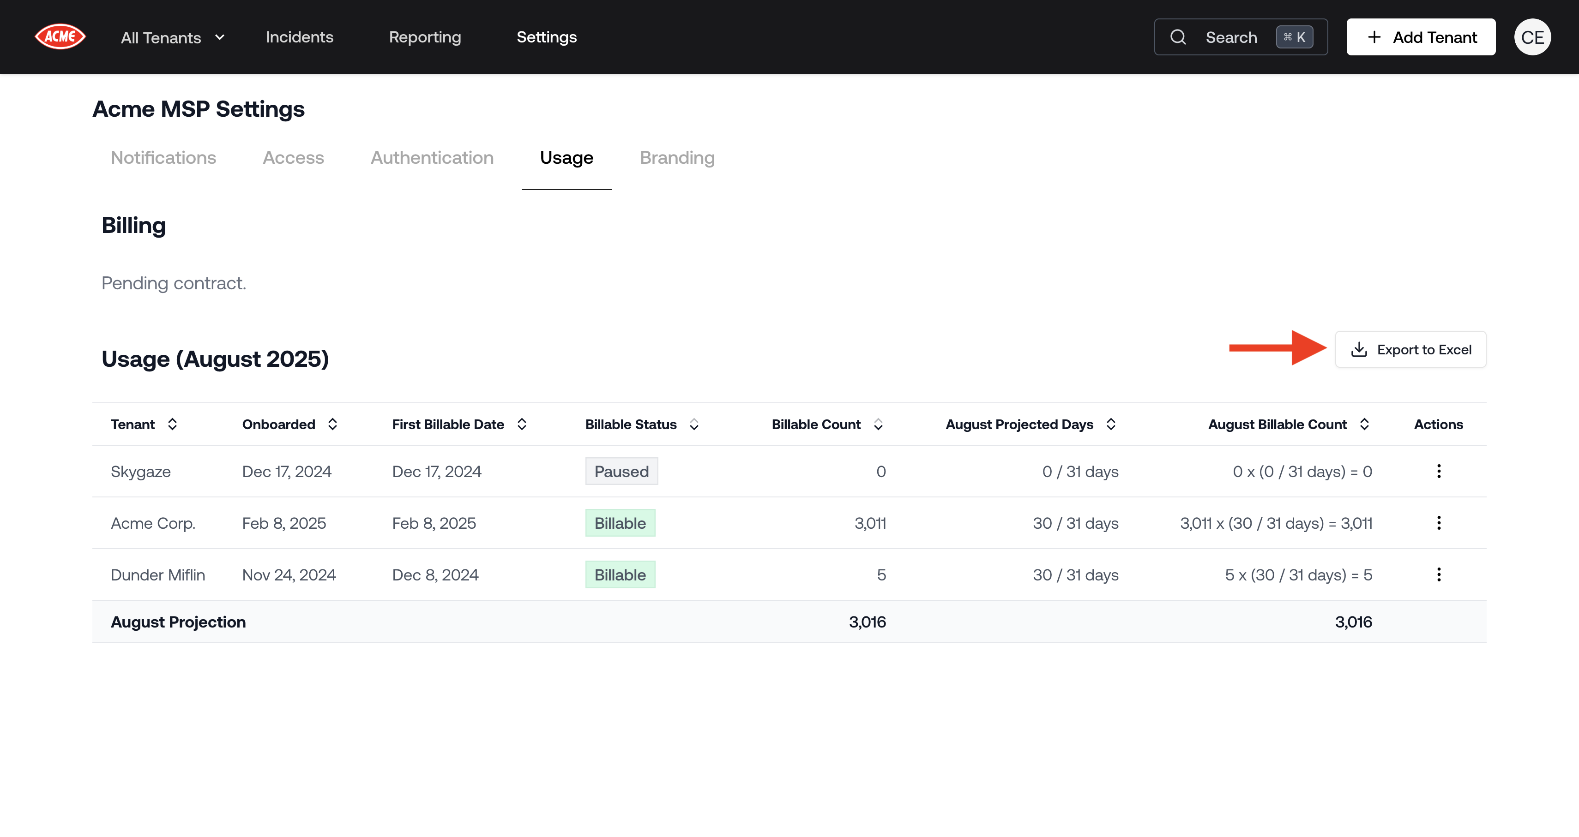1579x837 pixels.
Task: Switch to the Branding tab
Action: point(677,157)
